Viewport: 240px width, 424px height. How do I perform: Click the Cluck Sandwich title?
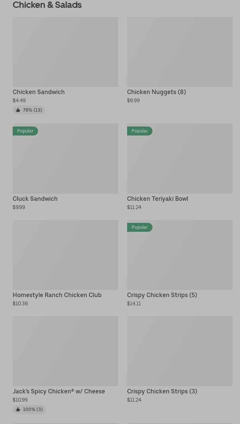(x=35, y=199)
